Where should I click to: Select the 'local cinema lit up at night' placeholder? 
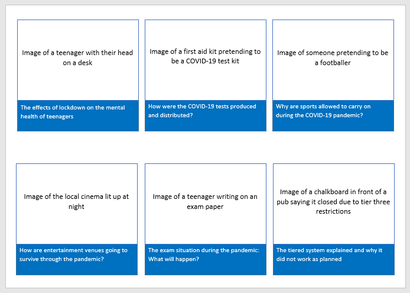pyautogui.click(x=77, y=204)
